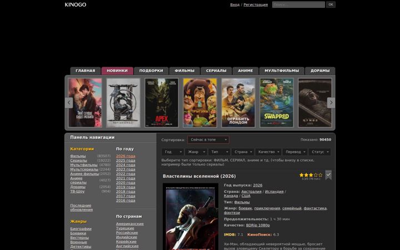
Task: Click the search input field
Action: pyautogui.click(x=298, y=4)
